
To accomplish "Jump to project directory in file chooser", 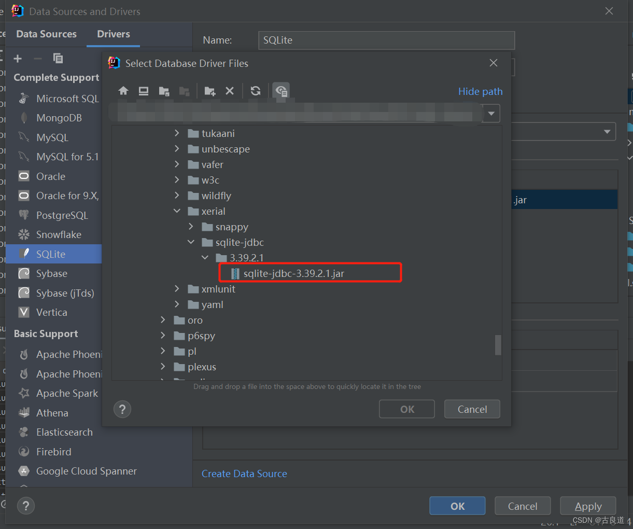I will click(164, 91).
